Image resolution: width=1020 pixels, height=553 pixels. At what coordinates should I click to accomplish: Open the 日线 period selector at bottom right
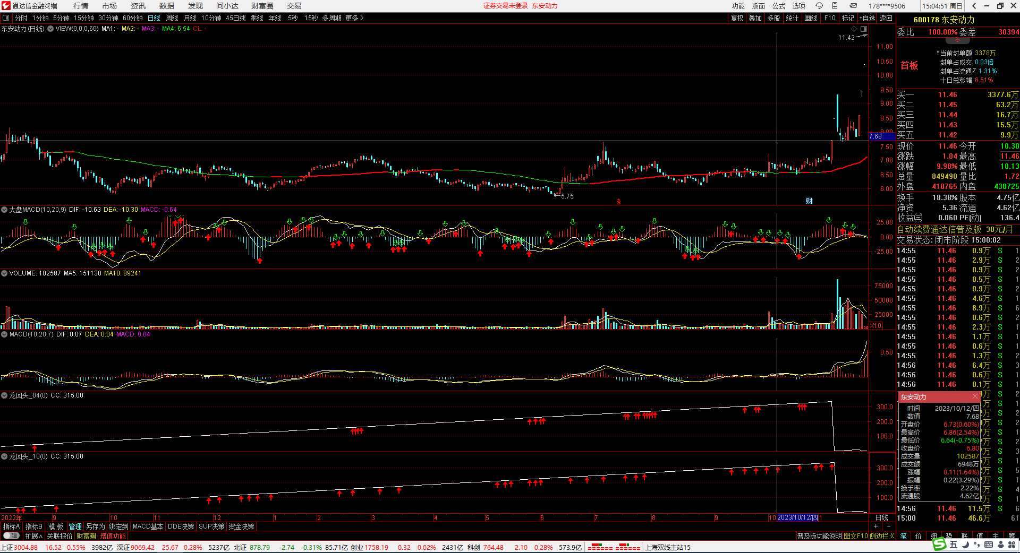[x=882, y=517]
